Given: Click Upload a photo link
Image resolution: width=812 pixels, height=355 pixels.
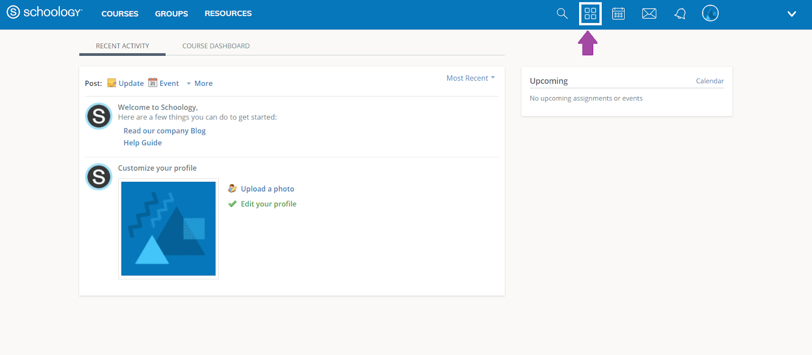Looking at the screenshot, I should (x=267, y=189).
